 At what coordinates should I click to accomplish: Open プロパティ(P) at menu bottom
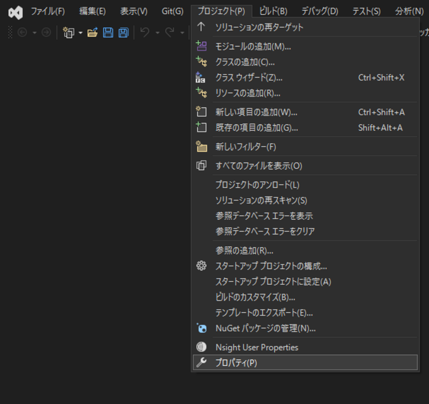coord(305,362)
